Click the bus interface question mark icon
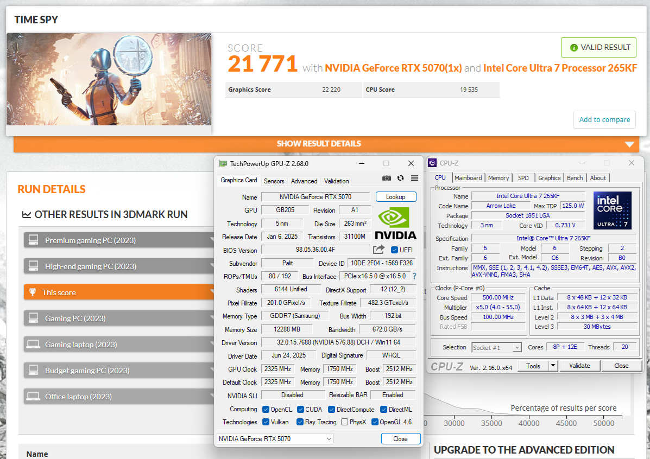Image resolution: width=650 pixels, height=459 pixels. [414, 276]
